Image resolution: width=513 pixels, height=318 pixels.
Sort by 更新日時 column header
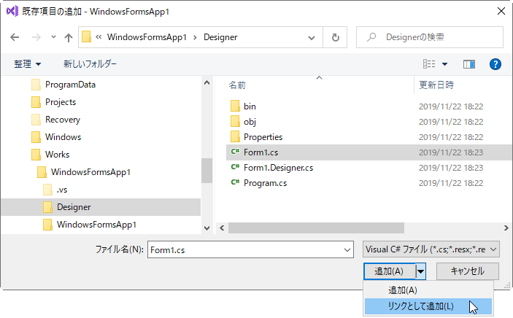436,85
